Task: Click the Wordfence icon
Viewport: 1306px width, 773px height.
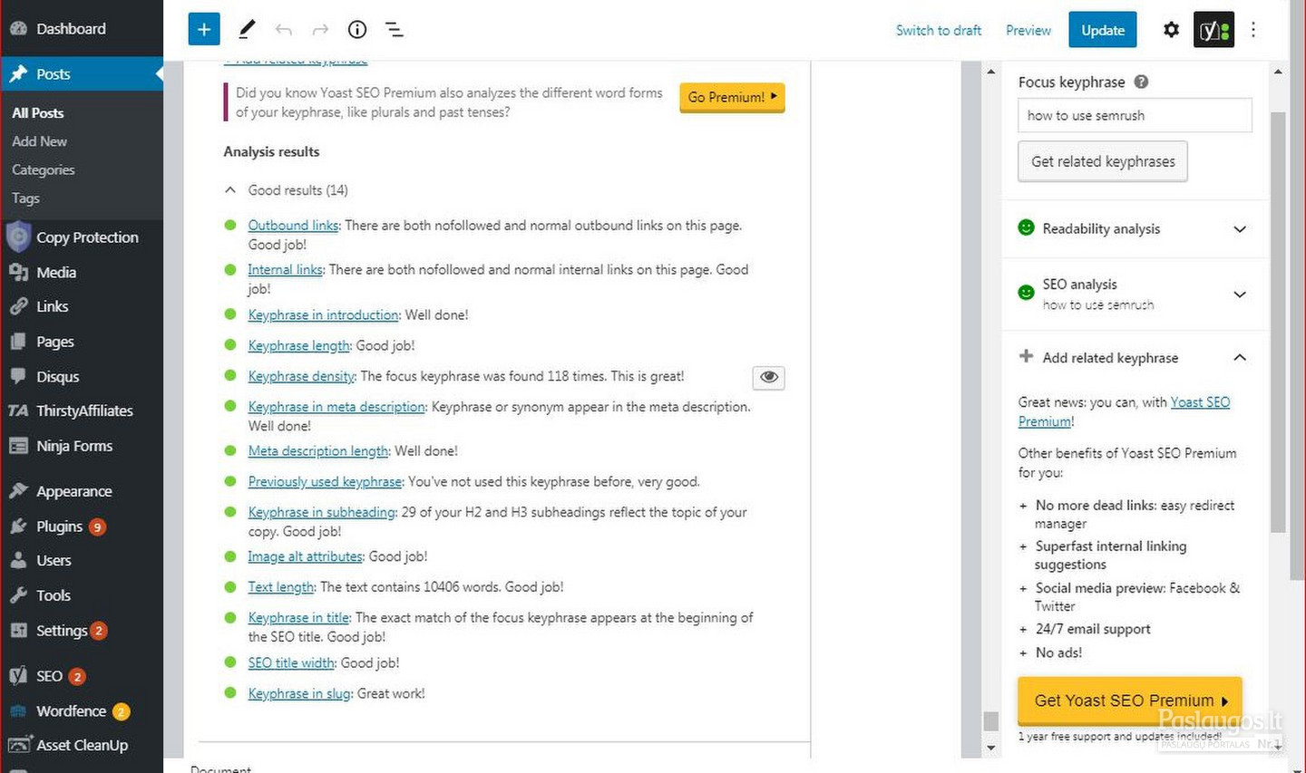Action: (x=18, y=711)
